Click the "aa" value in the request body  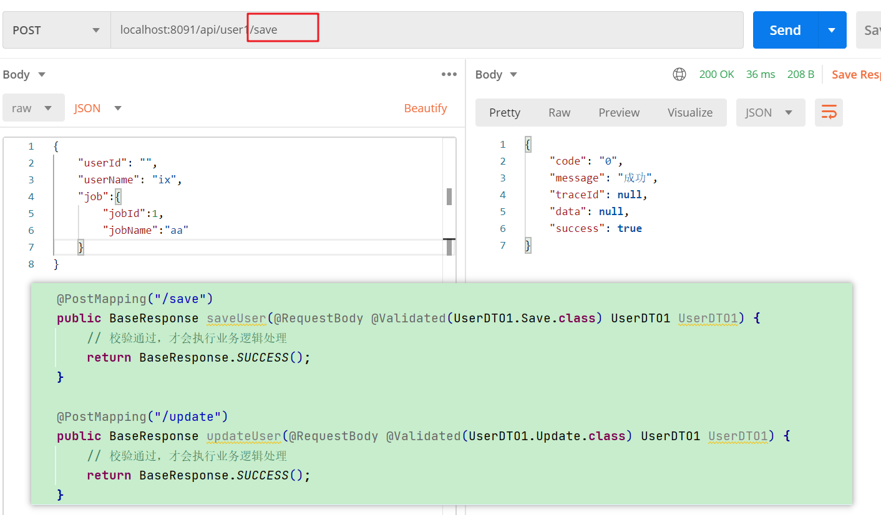tap(177, 230)
